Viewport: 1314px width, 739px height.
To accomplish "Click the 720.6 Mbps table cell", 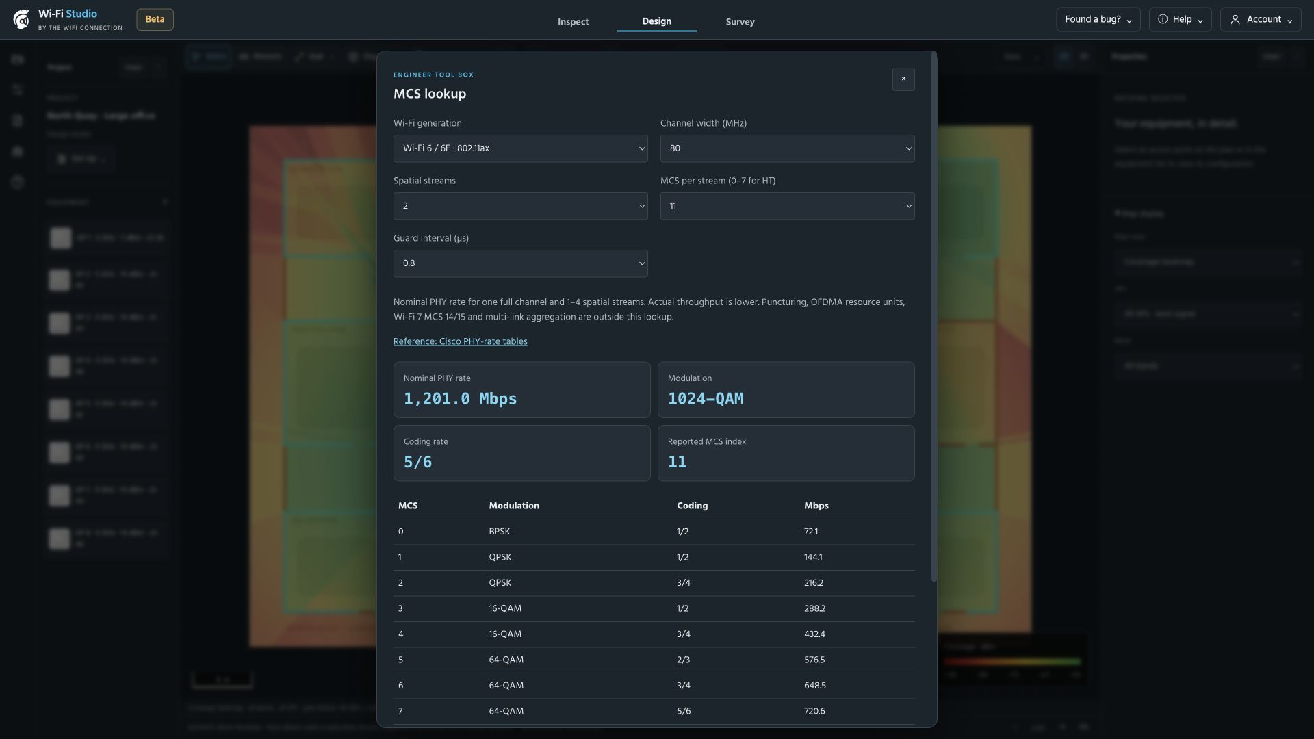I will coord(814,712).
